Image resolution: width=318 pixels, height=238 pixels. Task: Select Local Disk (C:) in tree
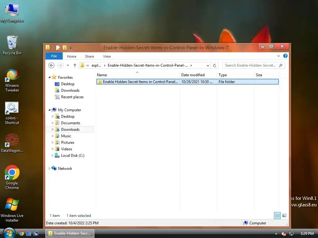tap(73, 156)
